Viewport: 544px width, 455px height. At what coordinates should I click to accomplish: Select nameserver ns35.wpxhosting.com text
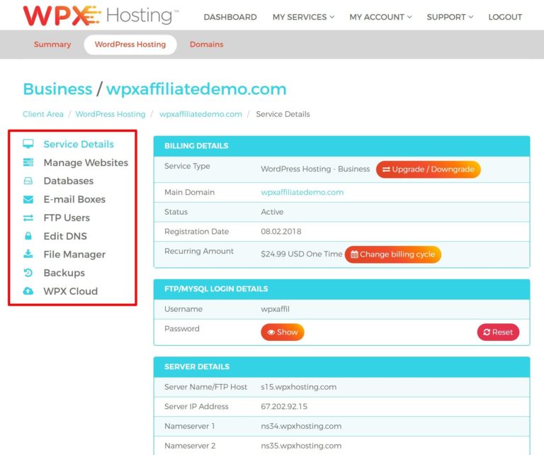301,446
